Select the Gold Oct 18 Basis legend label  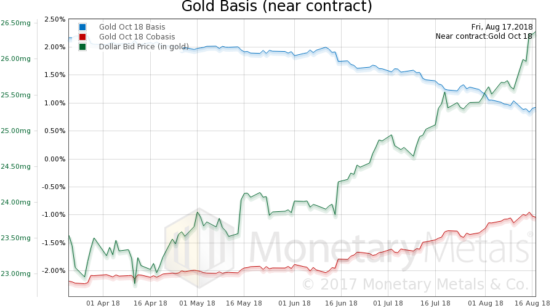[132, 27]
